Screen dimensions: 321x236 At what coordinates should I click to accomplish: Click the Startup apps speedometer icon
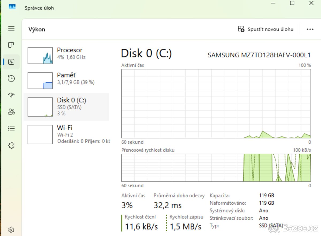[11, 95]
